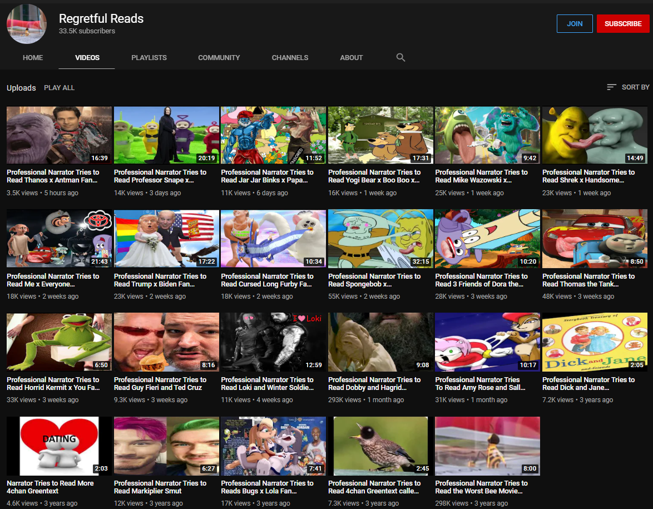Open the Thomas the Tank thumbnail

point(595,238)
